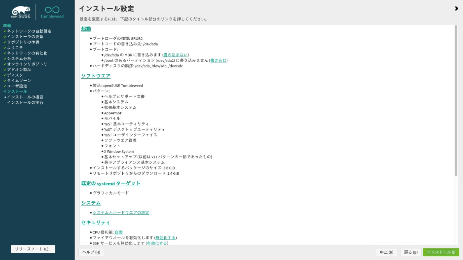Viewport: 463px width, 260px height.
Task: Click ブートコードの書き込み先 /dev/sda line
Action: tap(125, 44)
